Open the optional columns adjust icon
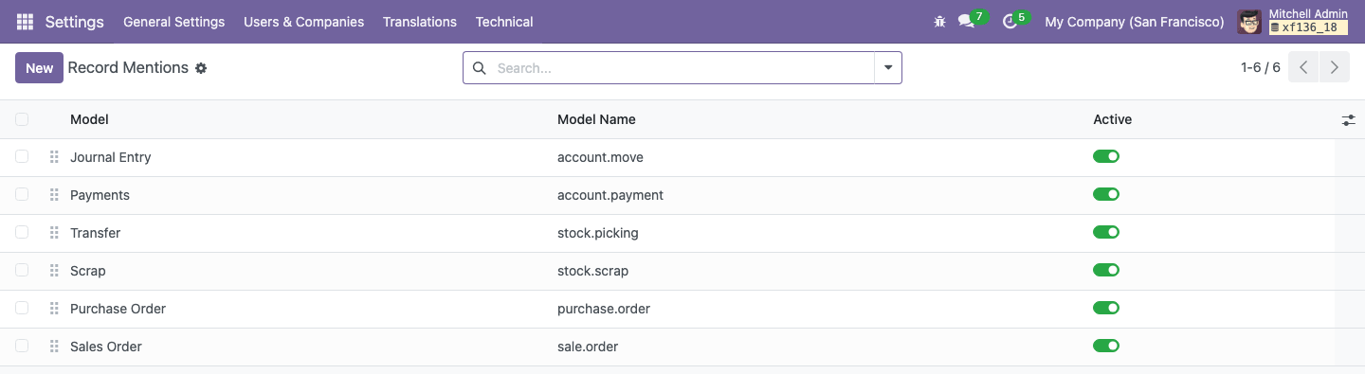This screenshot has width=1365, height=374. [x=1348, y=120]
